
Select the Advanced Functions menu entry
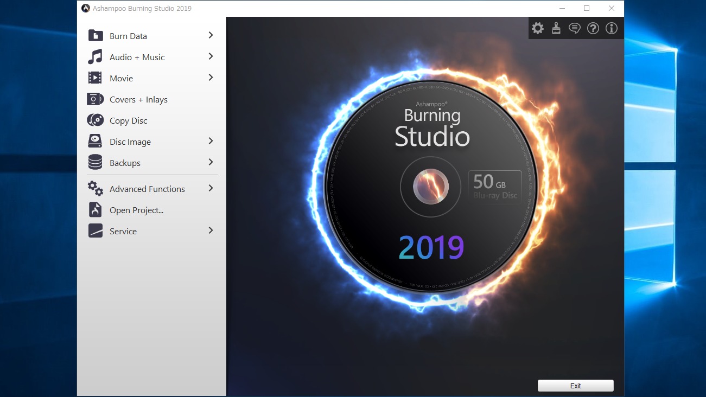pos(151,189)
